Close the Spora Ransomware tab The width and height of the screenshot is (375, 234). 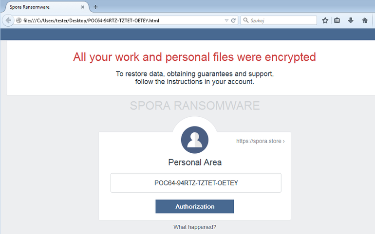coord(82,7)
